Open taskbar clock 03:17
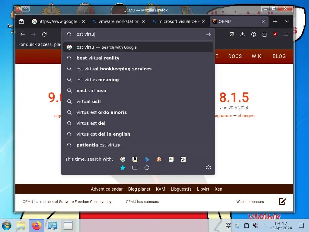This screenshot has height=232, width=309. (281, 225)
